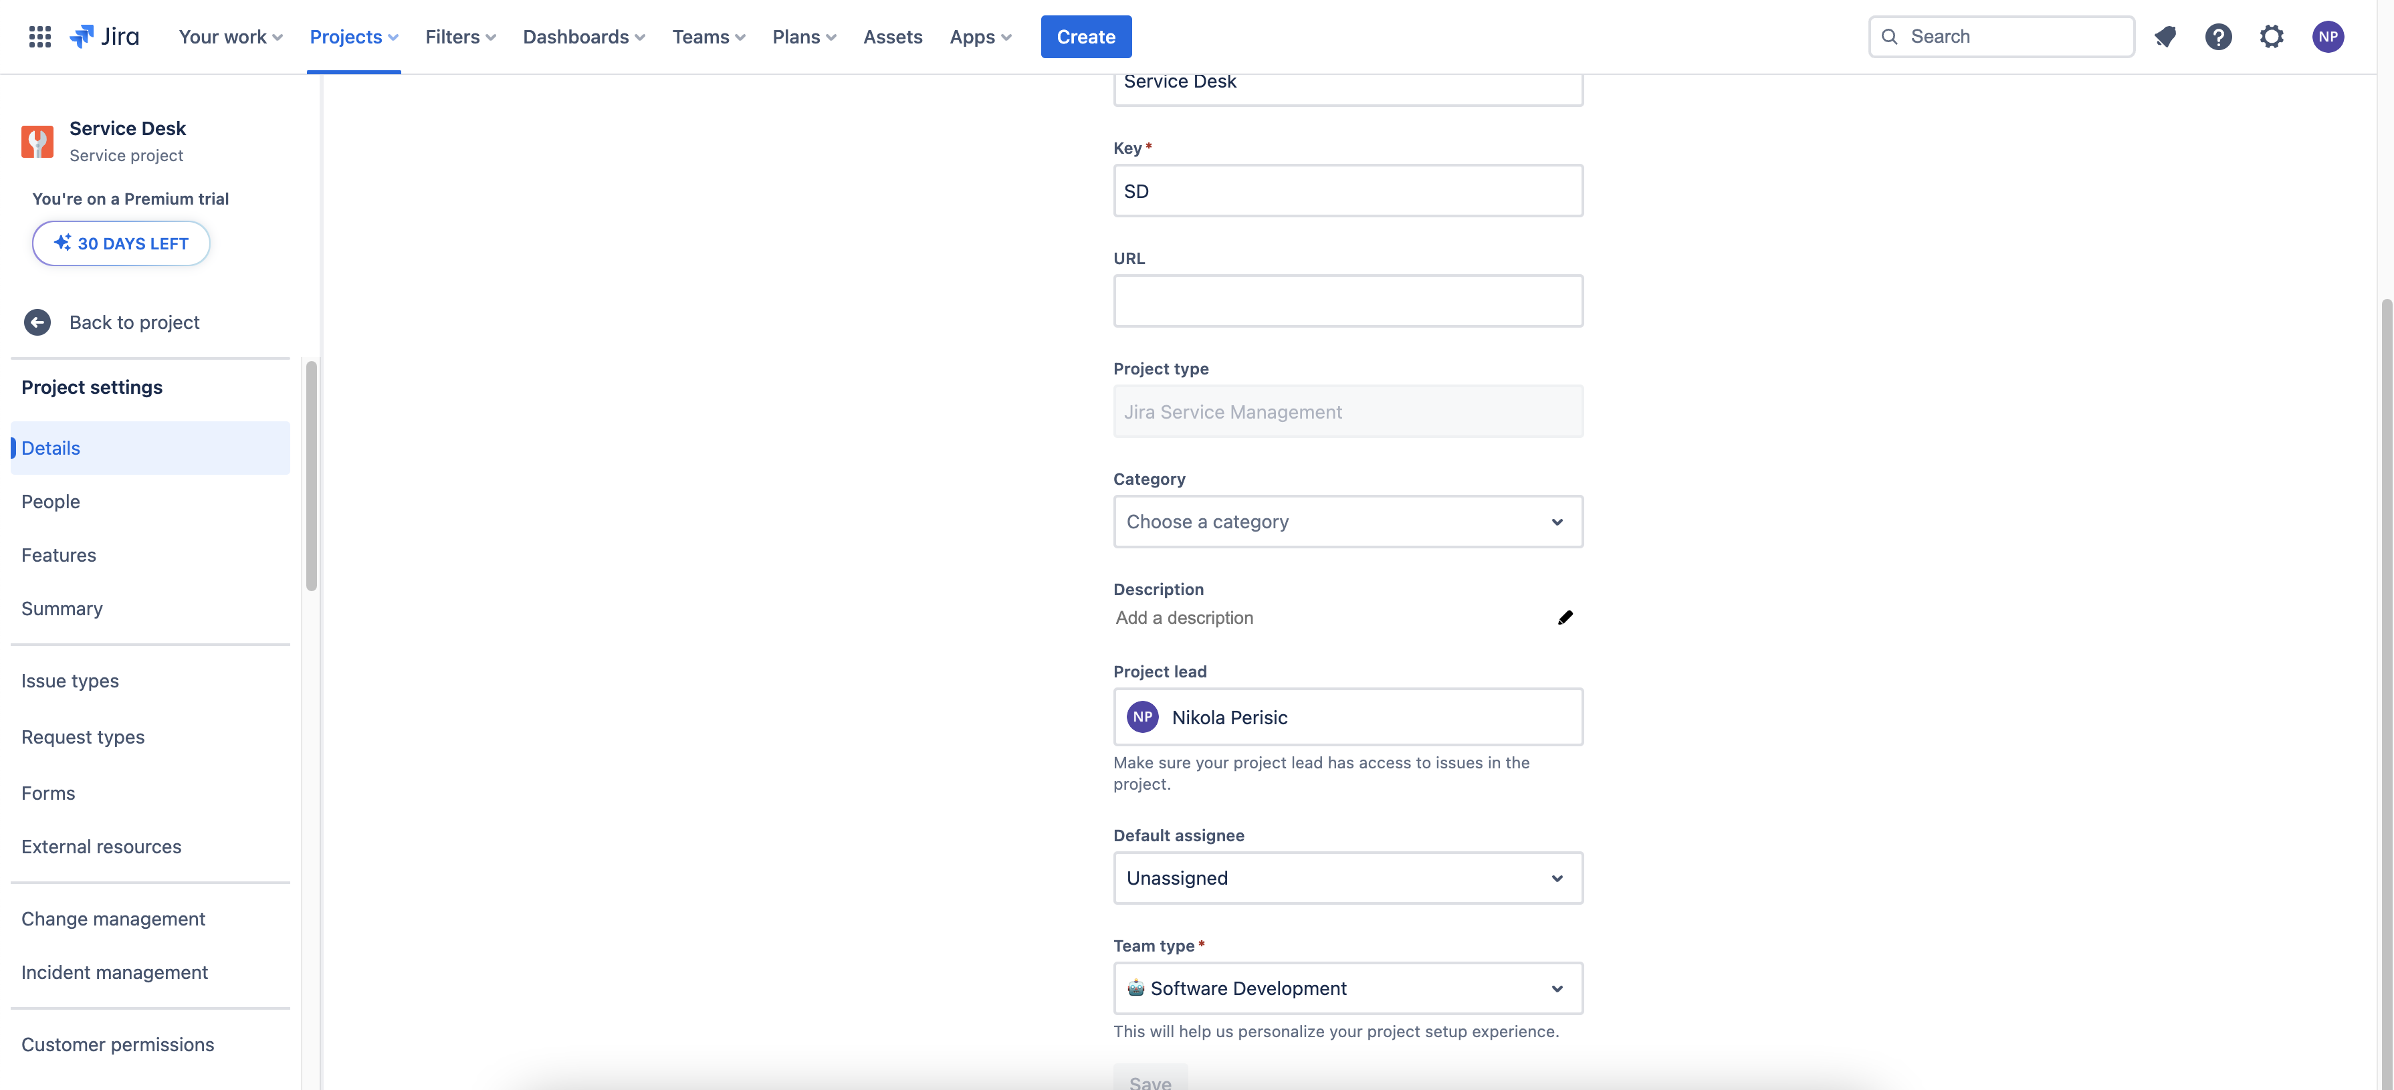Open notifications via the bell icon

point(2167,36)
